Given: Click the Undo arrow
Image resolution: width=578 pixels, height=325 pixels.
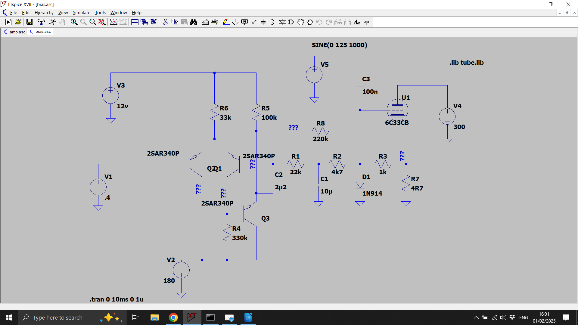Looking at the screenshot, I should click(x=319, y=22).
